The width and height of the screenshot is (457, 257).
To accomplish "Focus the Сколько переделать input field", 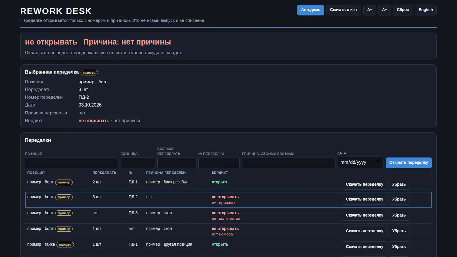I will [177, 163].
